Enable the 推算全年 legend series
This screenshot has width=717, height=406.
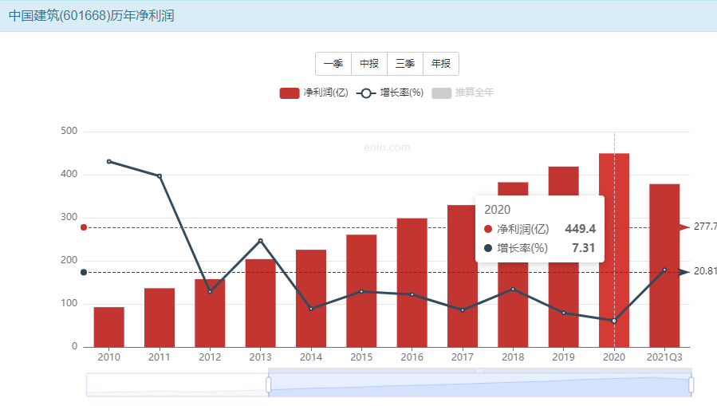pos(463,93)
